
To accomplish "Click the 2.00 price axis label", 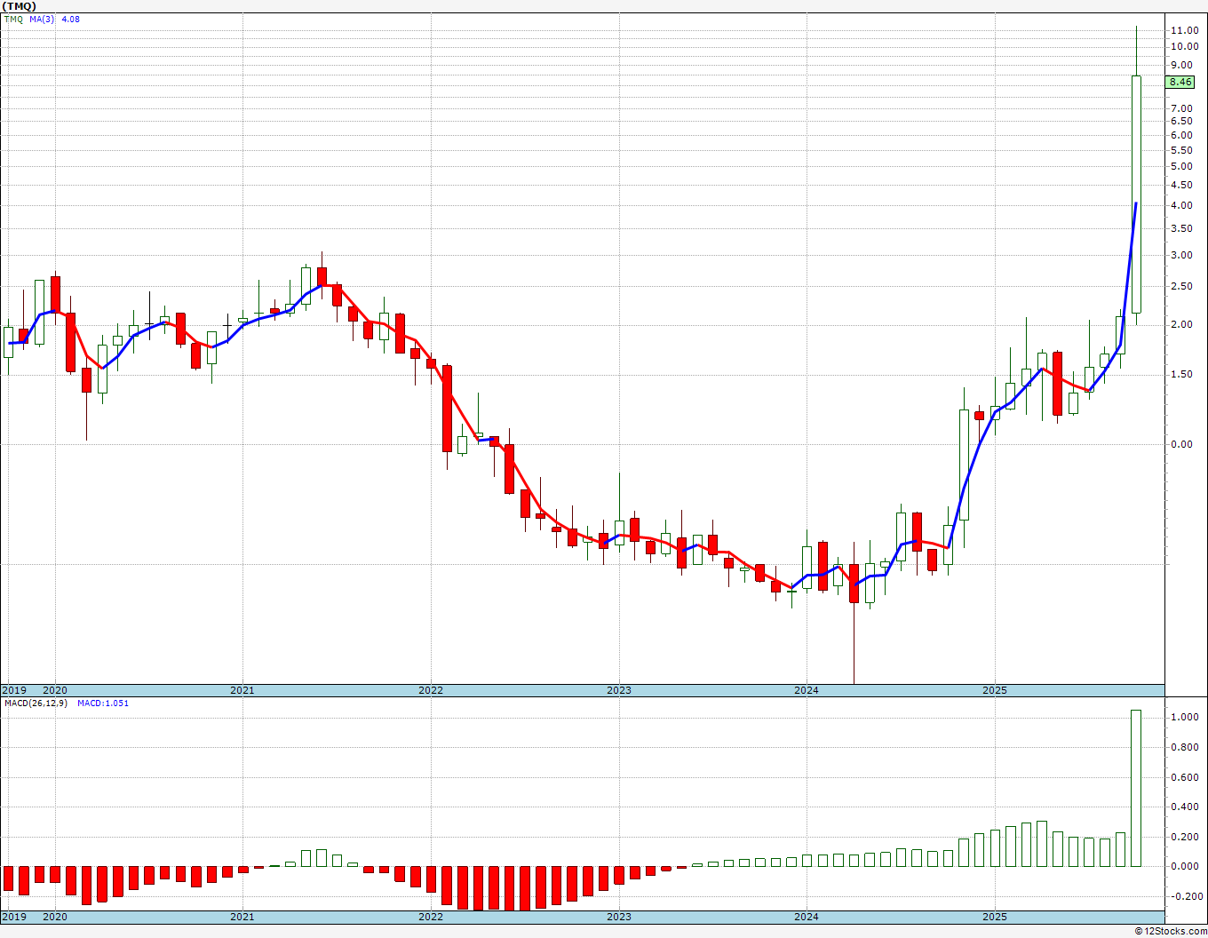I will coord(1181,324).
